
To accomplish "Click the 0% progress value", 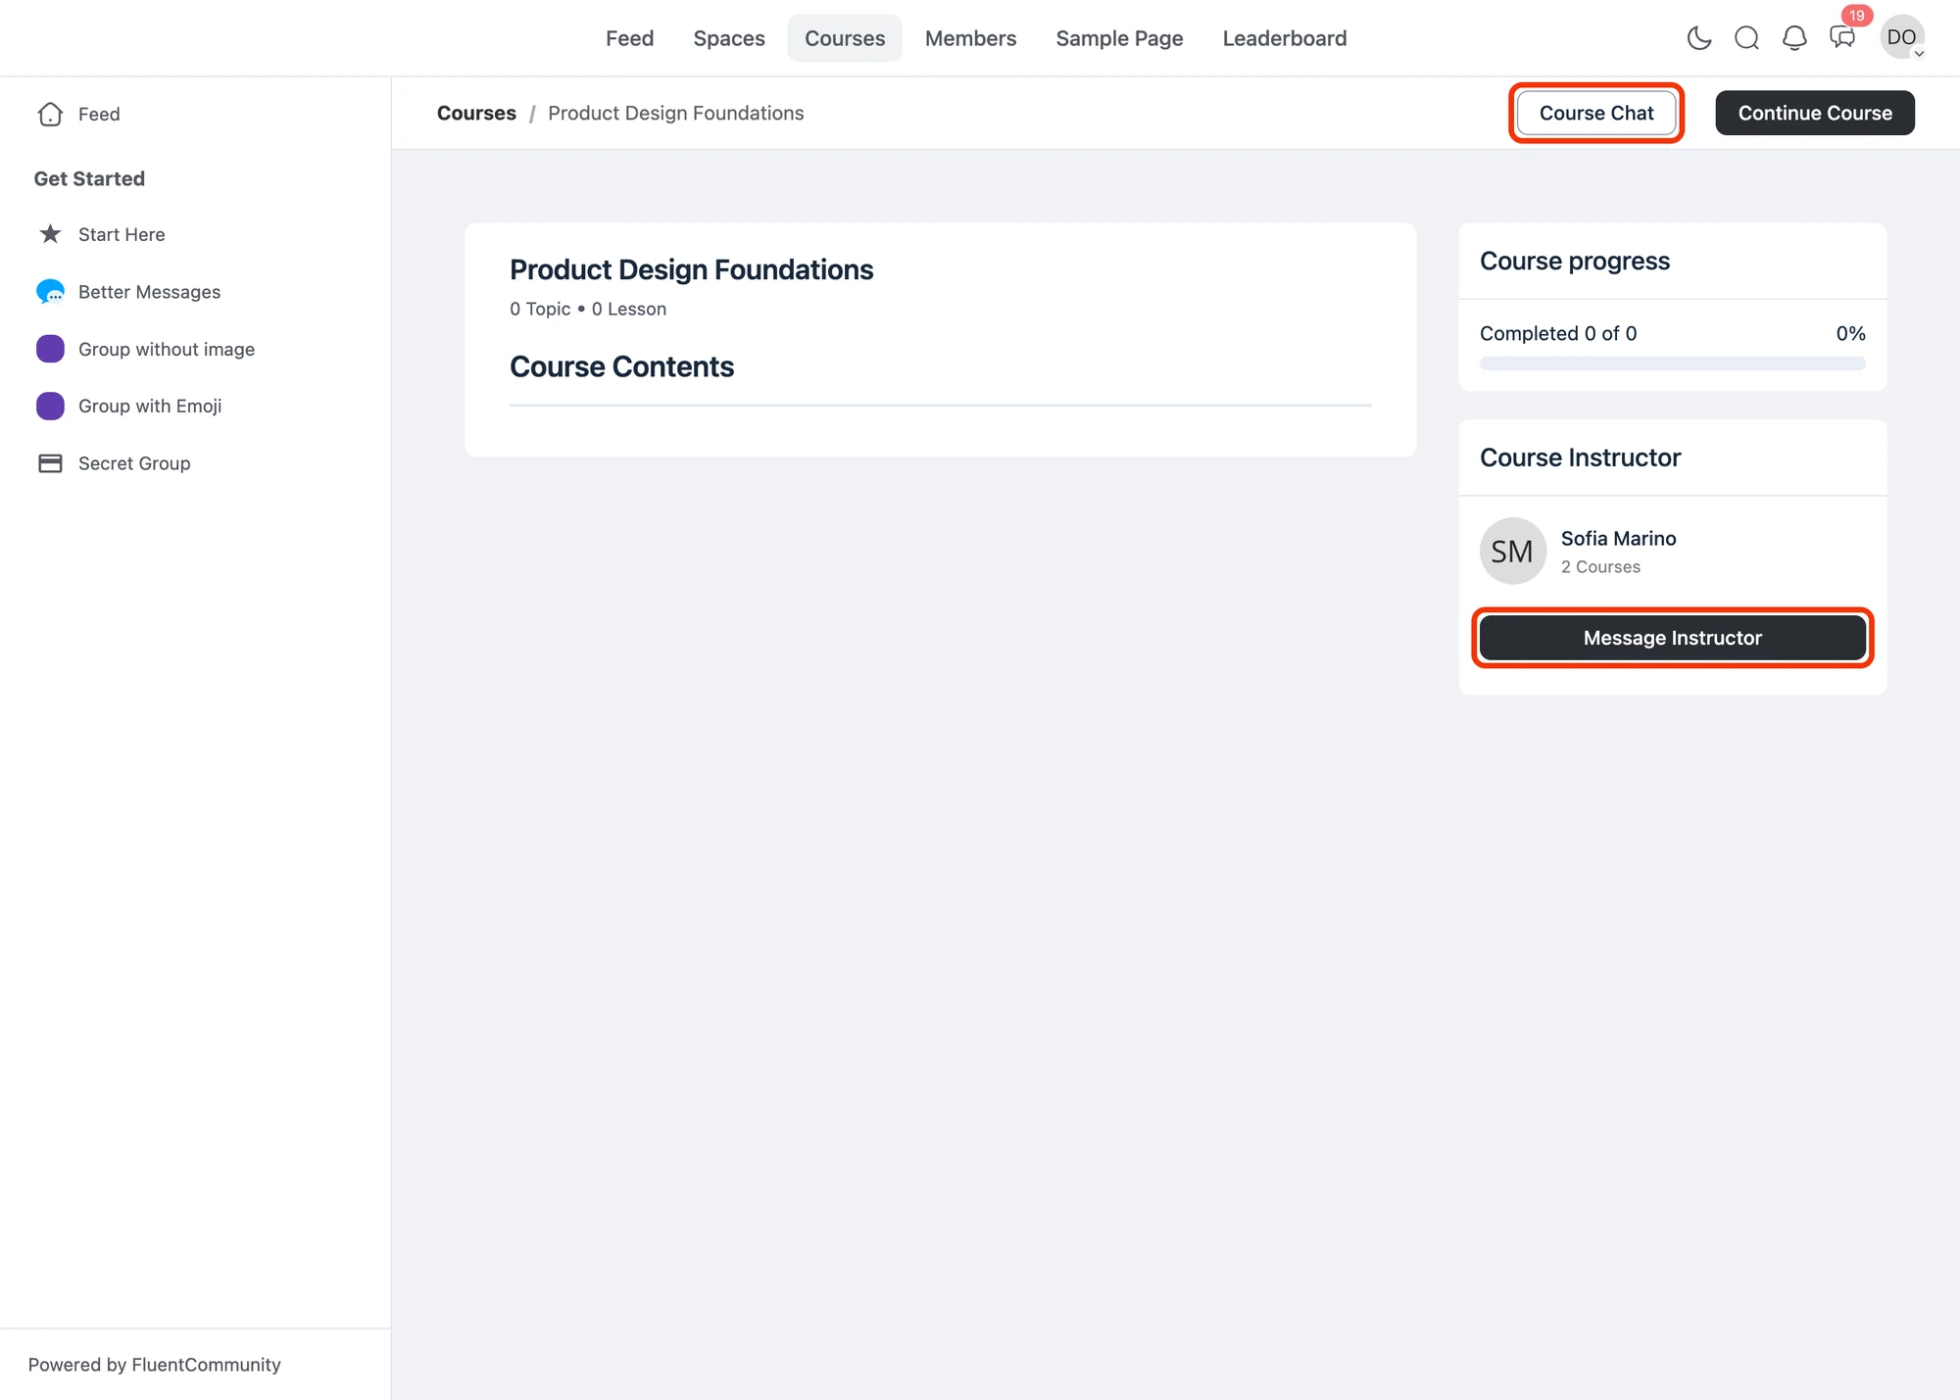I will coord(1850,333).
